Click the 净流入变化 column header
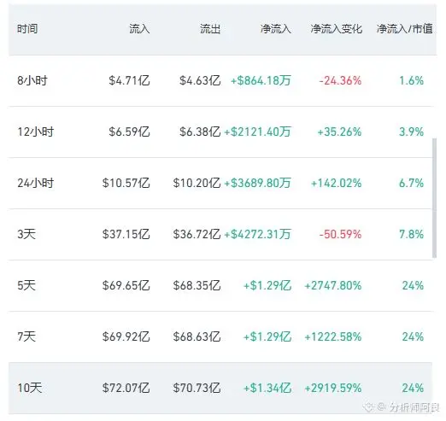446x421 pixels. click(x=336, y=29)
